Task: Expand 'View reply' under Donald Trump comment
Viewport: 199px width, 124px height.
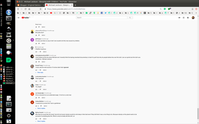Action: click(40, 73)
